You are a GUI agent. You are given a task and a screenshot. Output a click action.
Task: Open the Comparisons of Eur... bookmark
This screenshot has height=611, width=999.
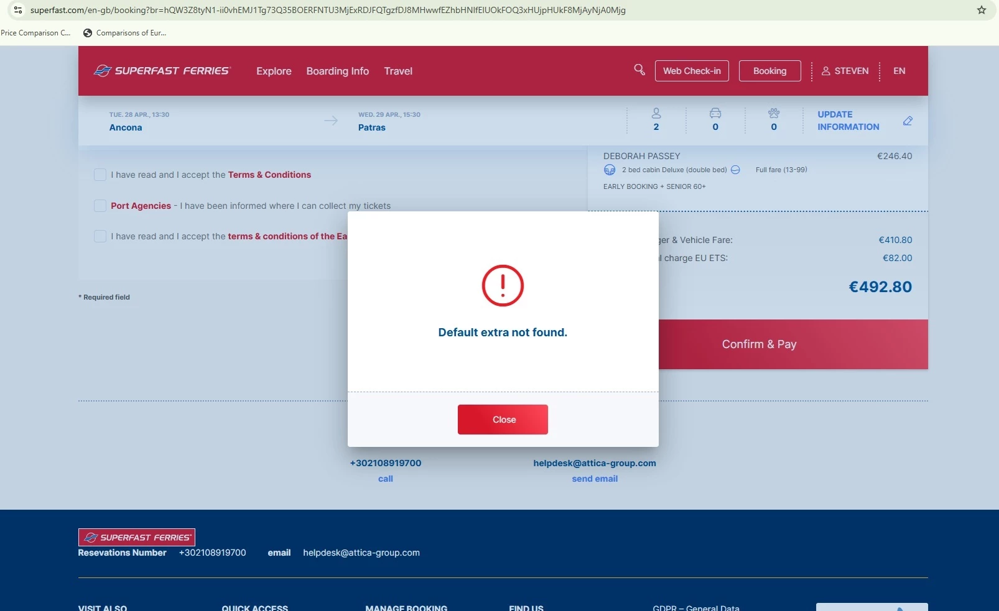tap(124, 33)
